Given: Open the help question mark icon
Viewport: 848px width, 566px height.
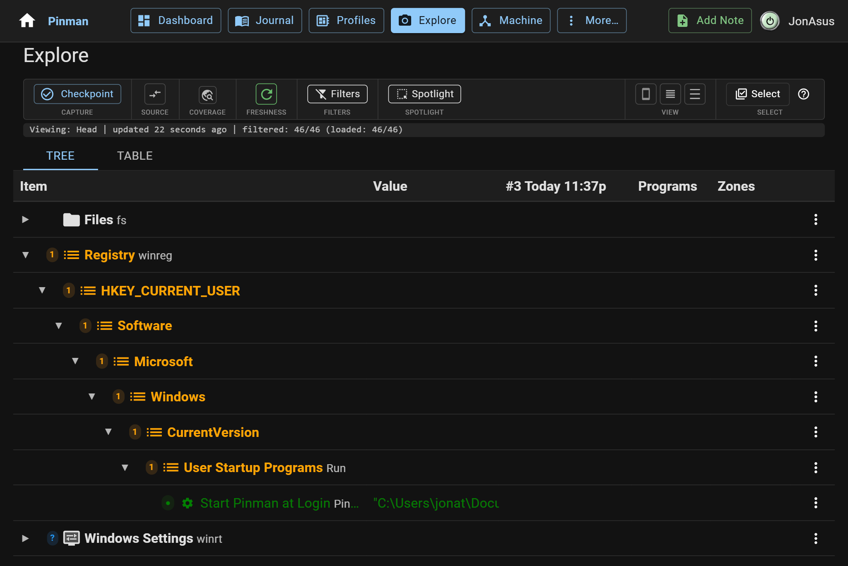Looking at the screenshot, I should tap(804, 94).
